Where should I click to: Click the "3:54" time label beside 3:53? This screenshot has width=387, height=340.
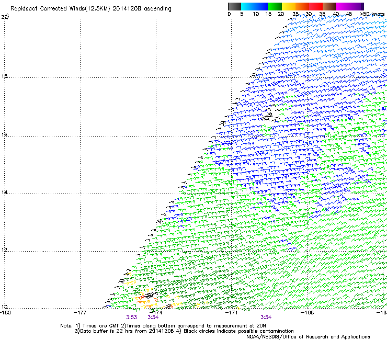tap(153, 318)
